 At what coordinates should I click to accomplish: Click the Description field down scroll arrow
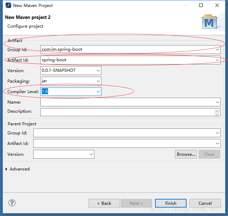217,114
